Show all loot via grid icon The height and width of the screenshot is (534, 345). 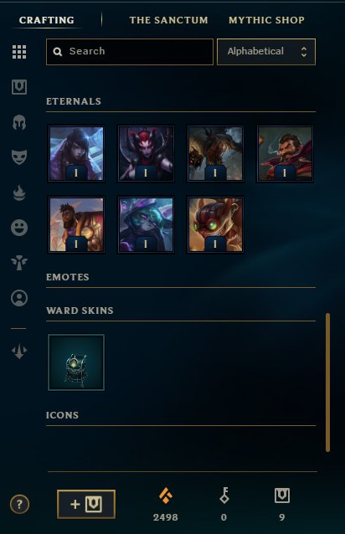(19, 52)
